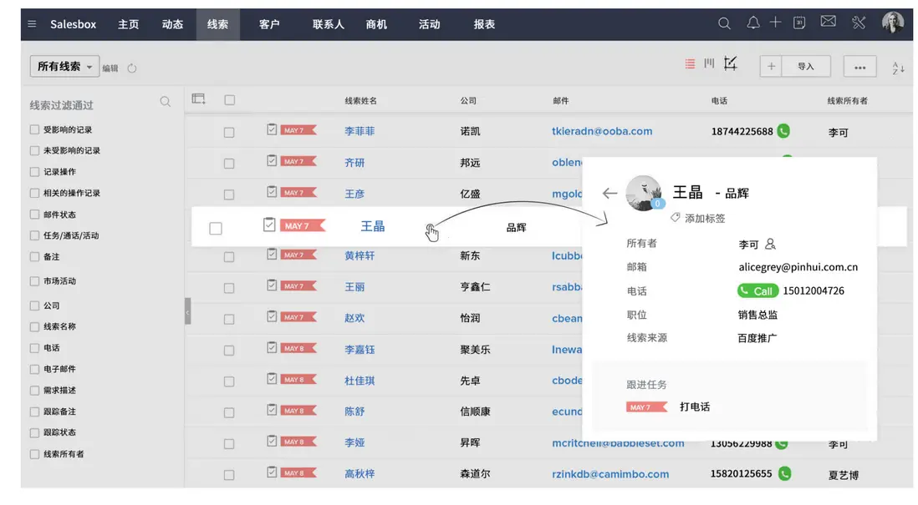Click 添加标签 in the 王晶 card
This screenshot has width=918, height=505.
pyautogui.click(x=705, y=218)
